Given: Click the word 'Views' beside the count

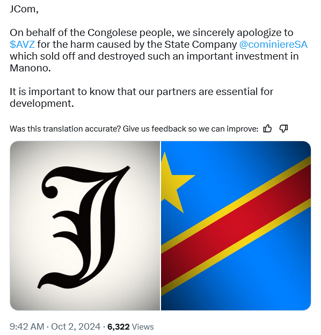Looking at the screenshot, I should 143,327.
